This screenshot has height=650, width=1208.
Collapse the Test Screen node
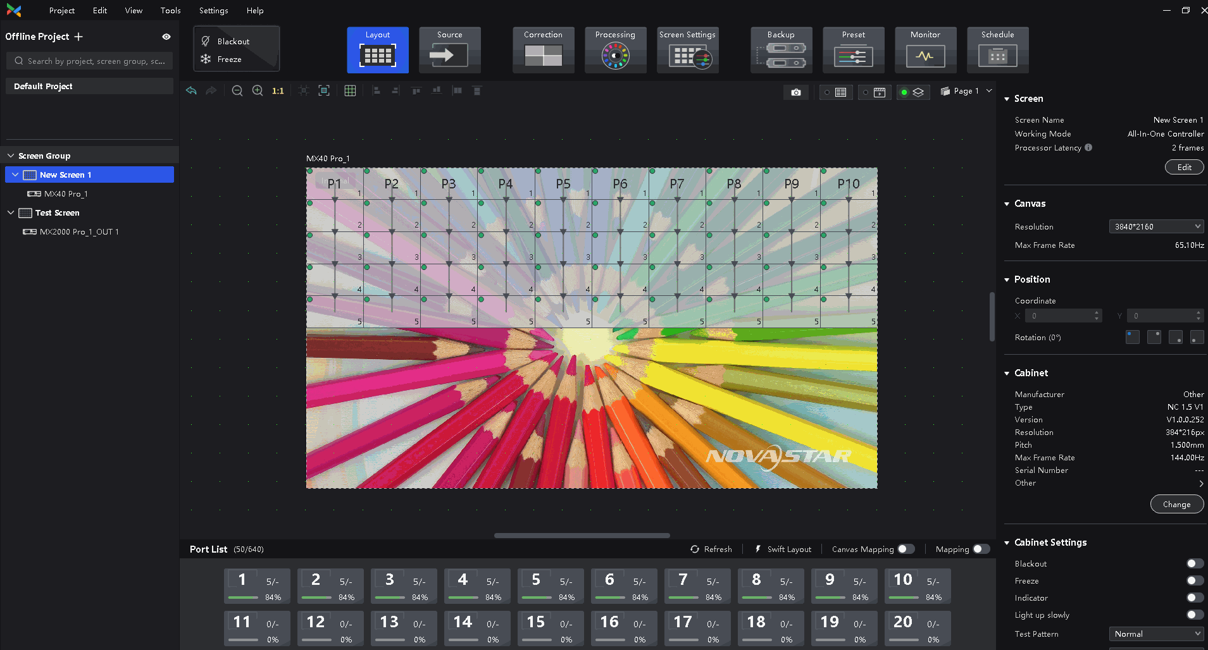tap(11, 212)
